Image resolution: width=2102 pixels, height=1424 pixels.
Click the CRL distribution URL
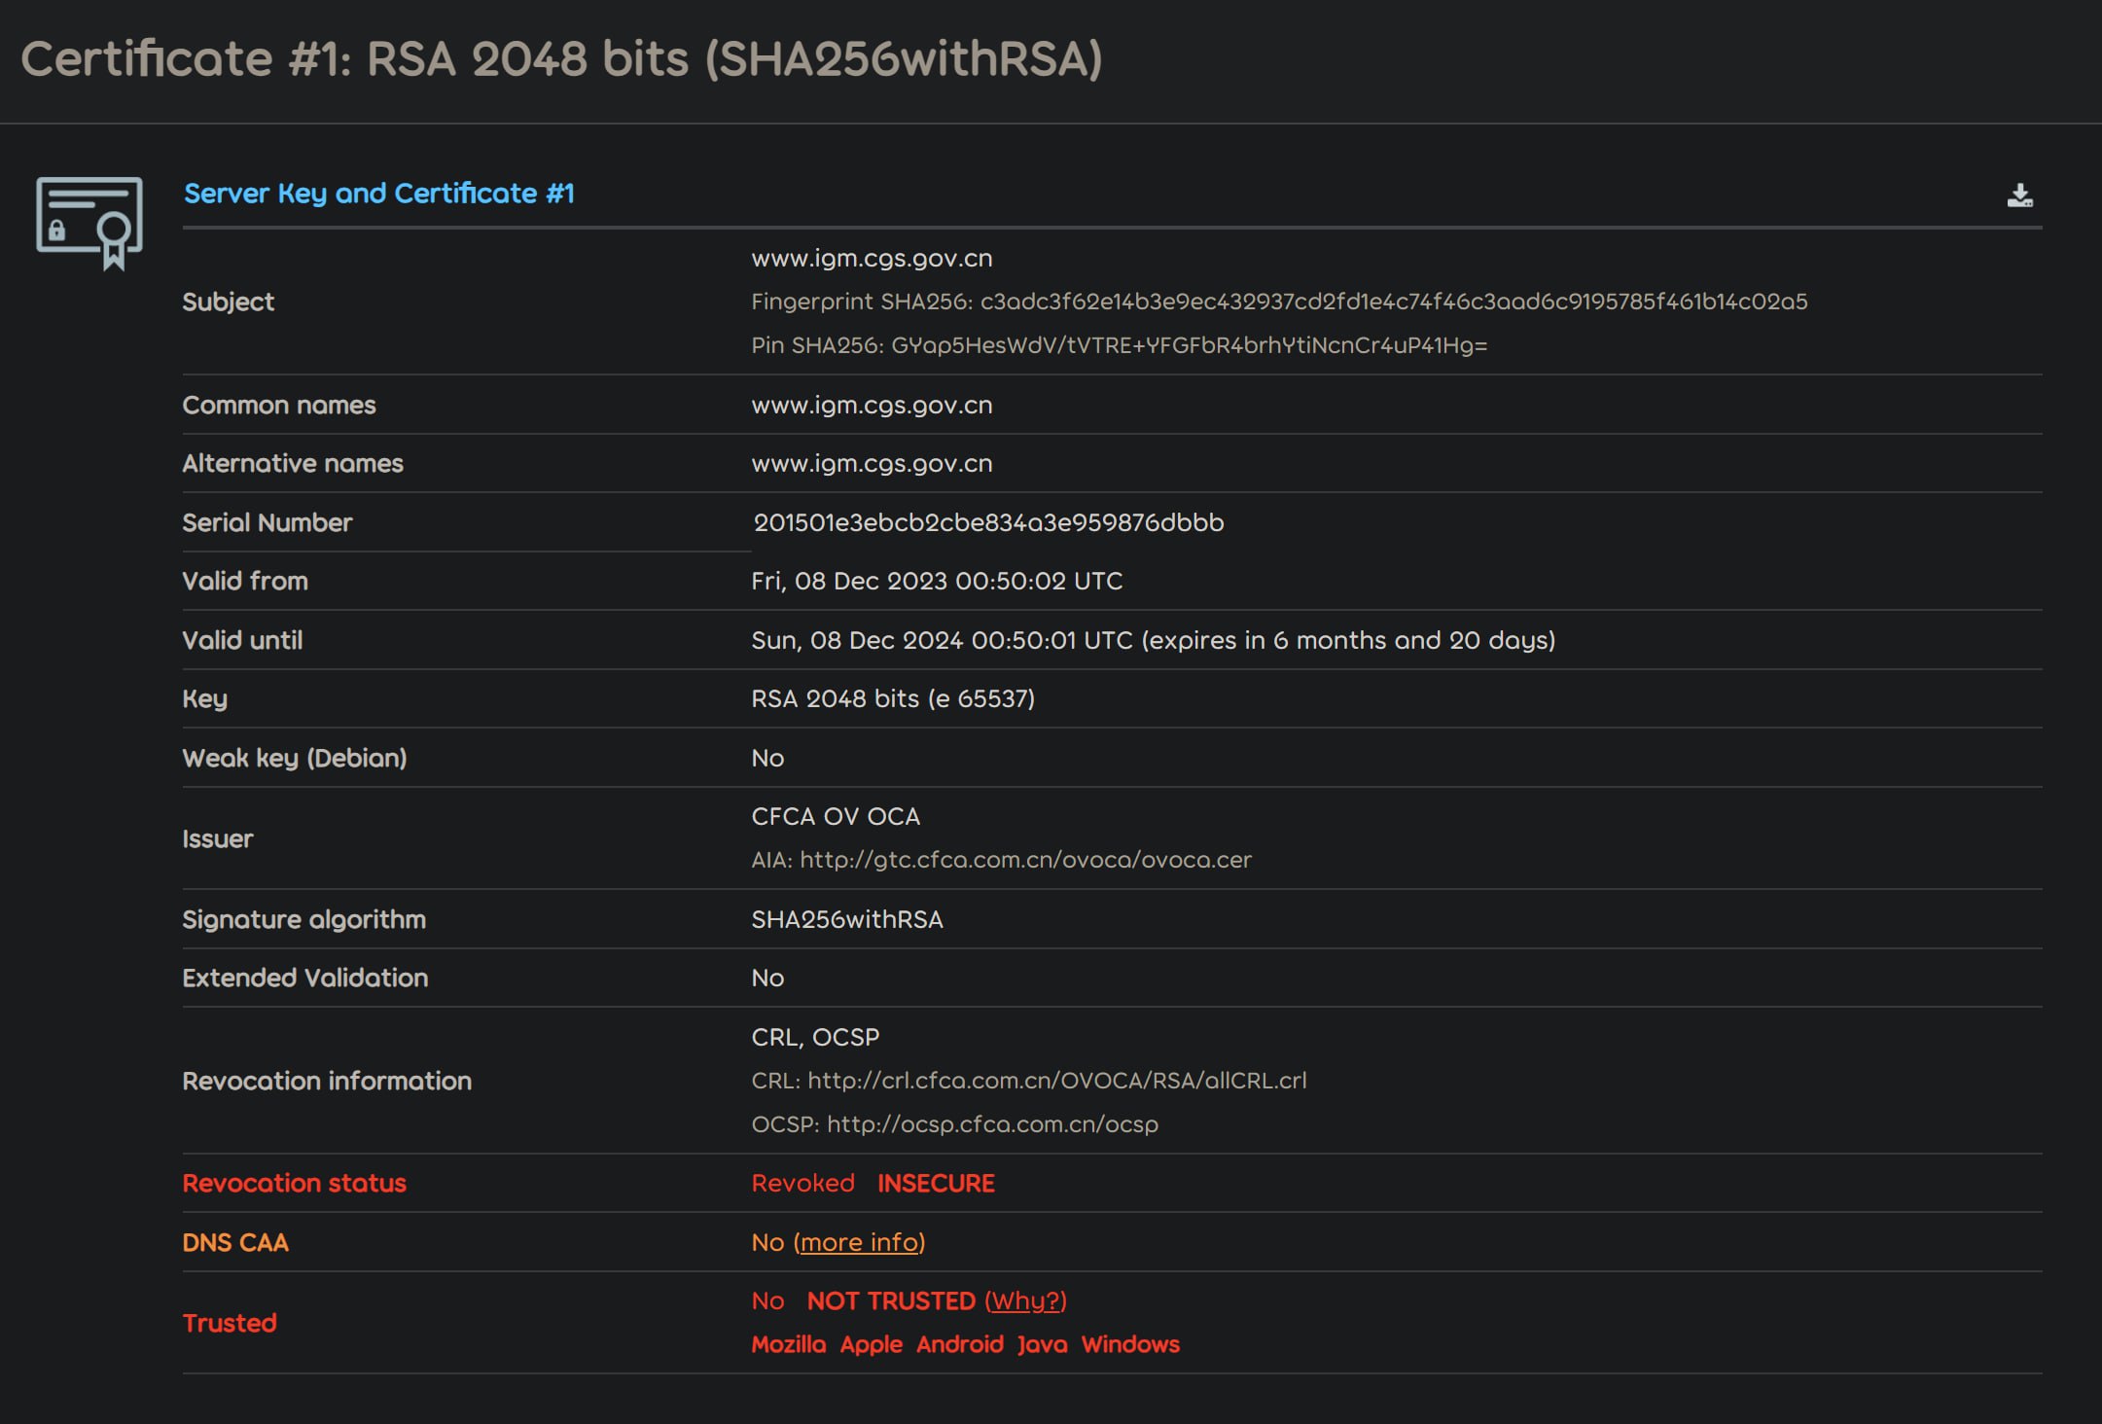(x=1056, y=1081)
